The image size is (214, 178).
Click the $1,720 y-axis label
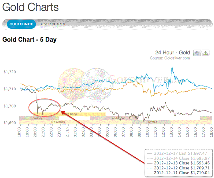click(10, 72)
